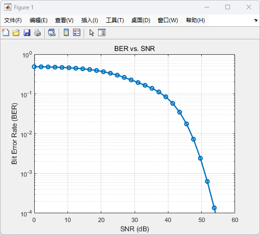
Task: Toggle the Edit Plot arrow tool
Action: click(x=92, y=33)
